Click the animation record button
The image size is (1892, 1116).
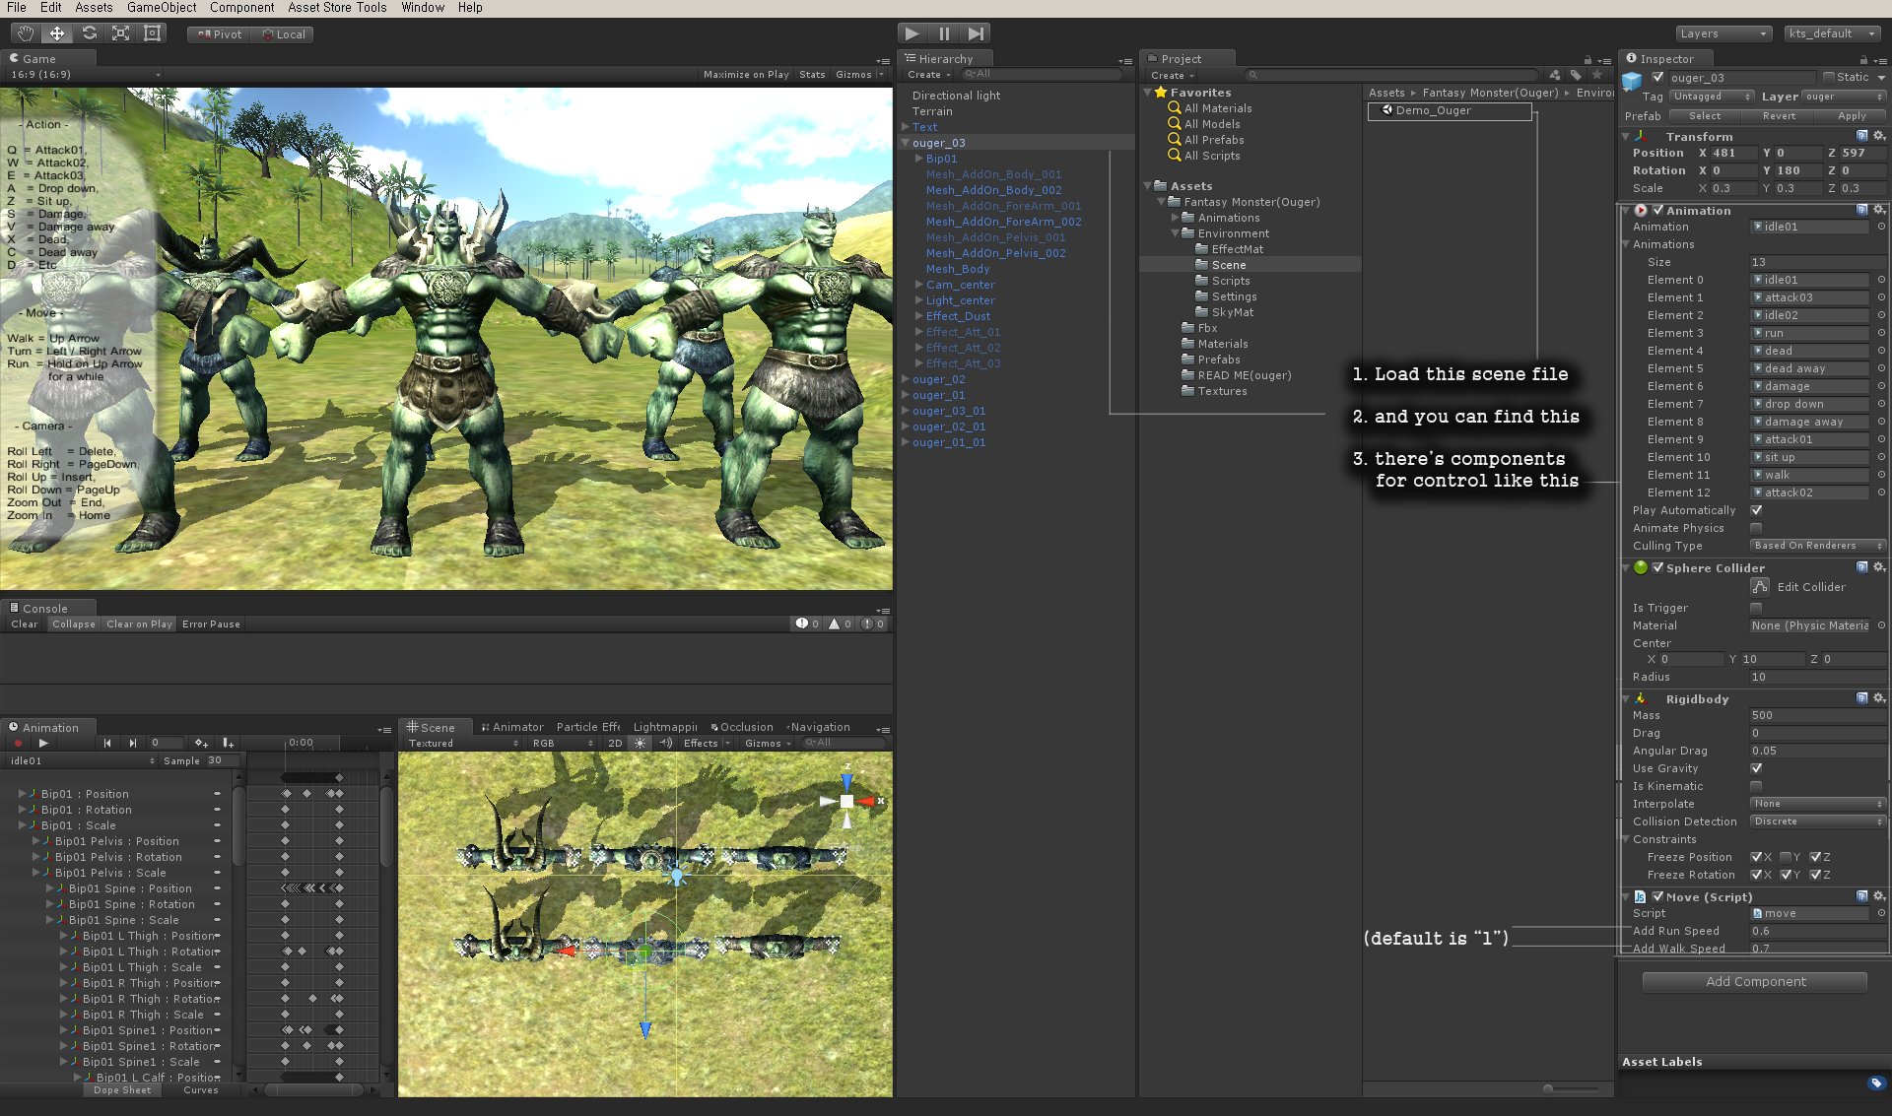tap(18, 744)
